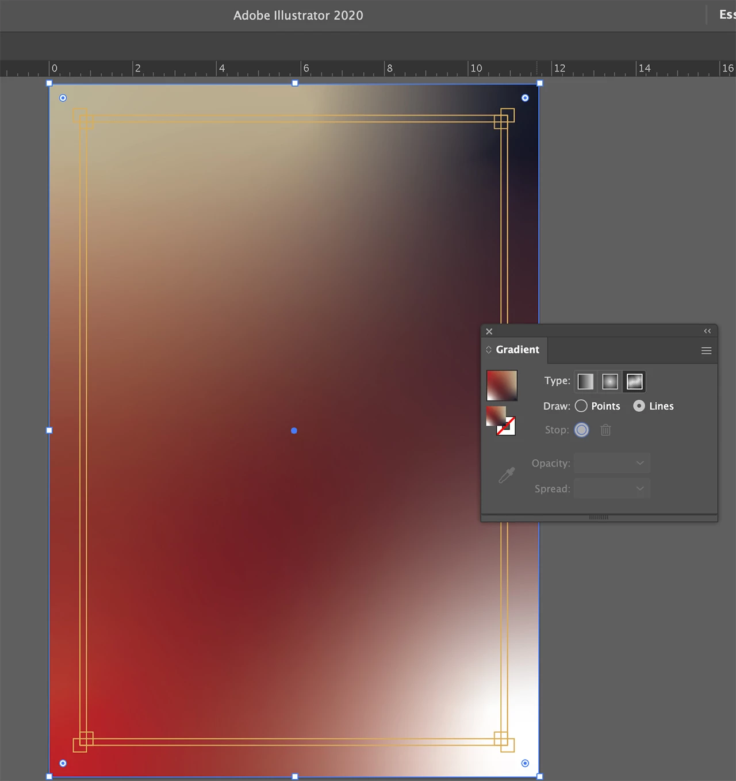Click the bottom-center bounding box handle
The image size is (736, 781).
click(x=295, y=776)
